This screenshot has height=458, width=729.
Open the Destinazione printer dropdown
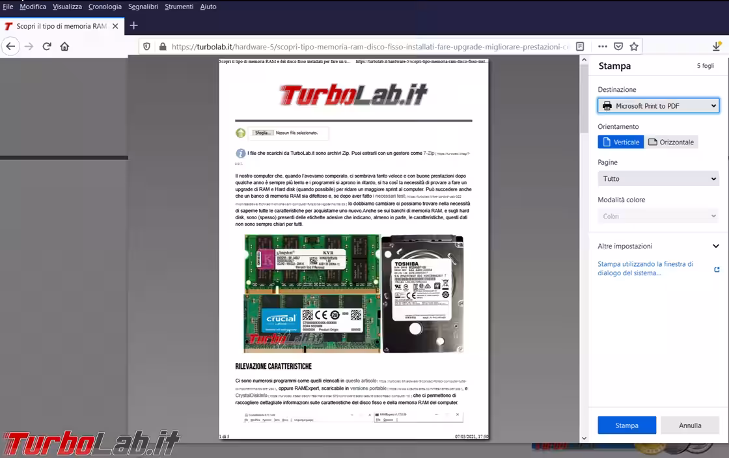tap(658, 105)
